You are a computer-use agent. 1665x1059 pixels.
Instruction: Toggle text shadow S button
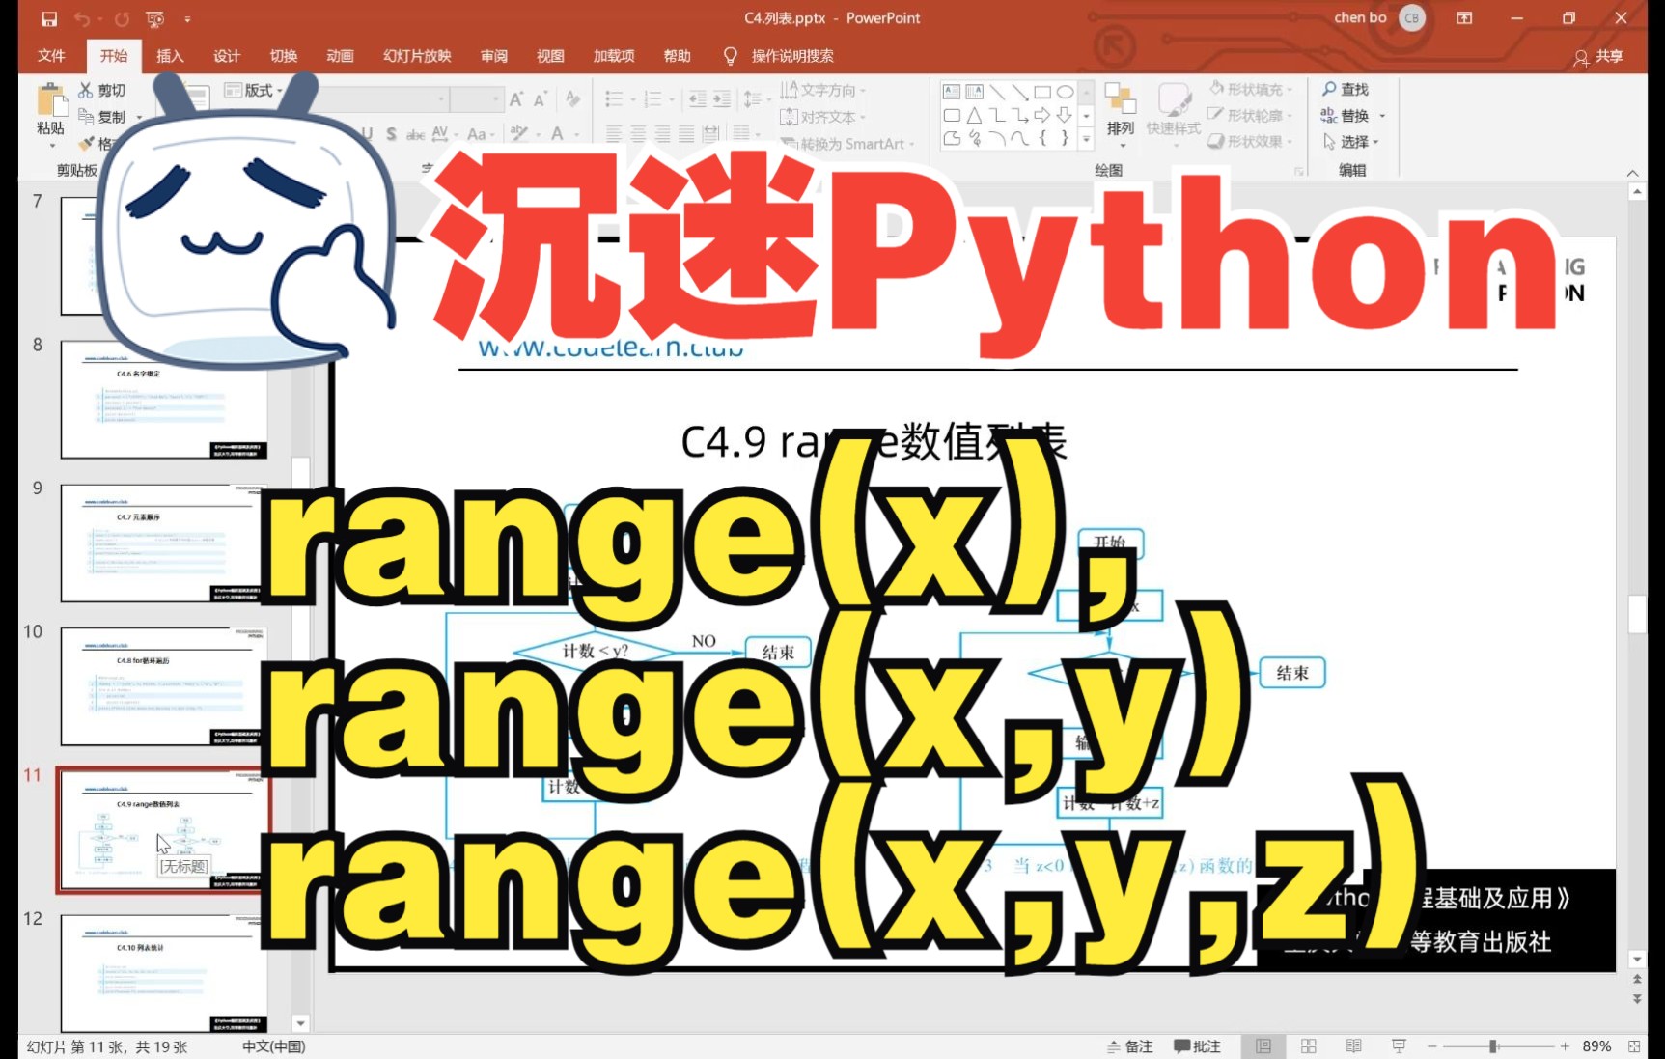pyautogui.click(x=391, y=134)
